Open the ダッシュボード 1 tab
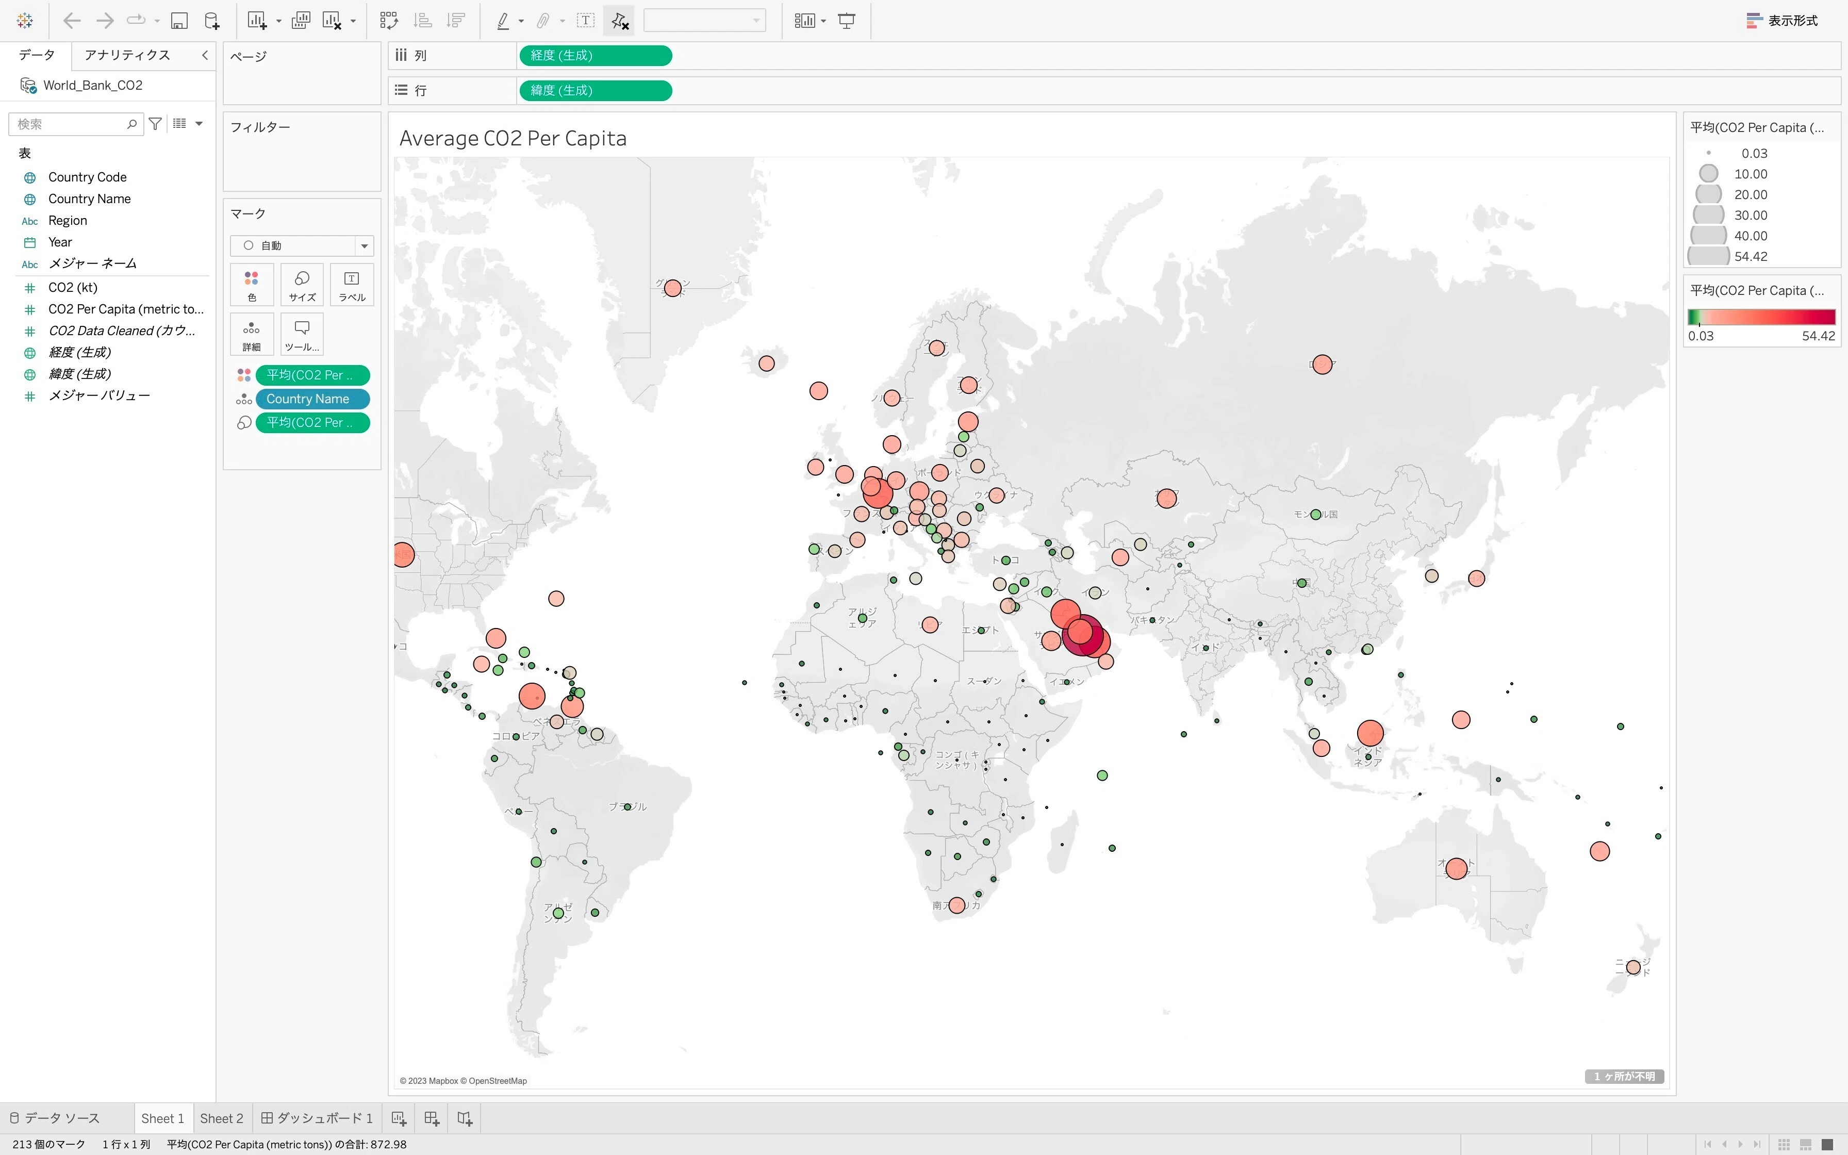The image size is (1848, 1155). [x=317, y=1118]
